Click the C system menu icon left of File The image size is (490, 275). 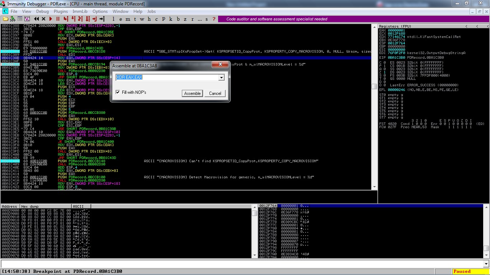pyautogui.click(x=5, y=11)
